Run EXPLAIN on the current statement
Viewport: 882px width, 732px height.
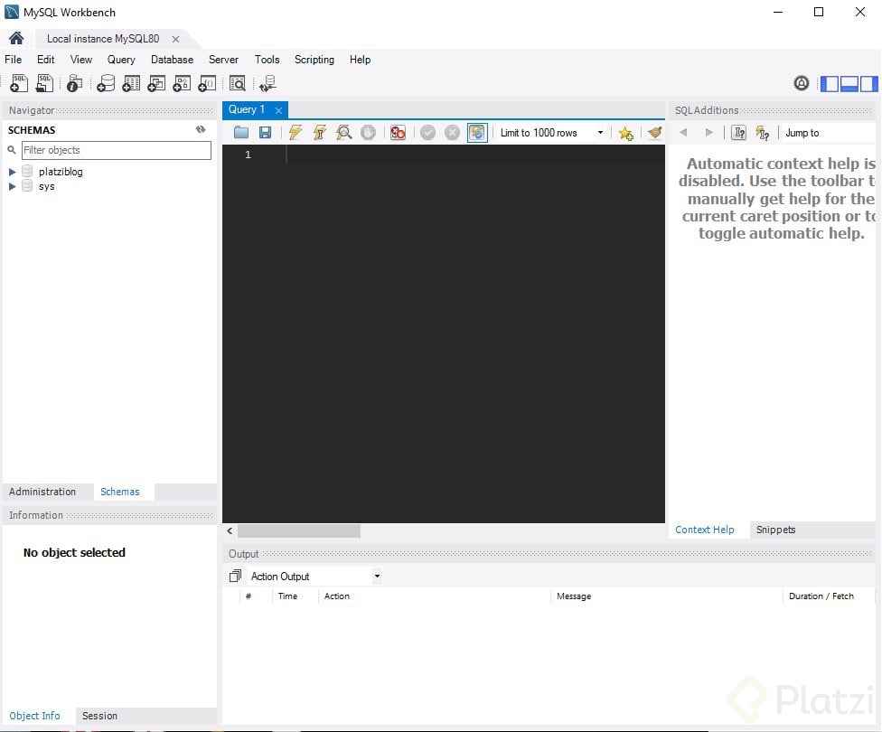pyautogui.click(x=343, y=133)
